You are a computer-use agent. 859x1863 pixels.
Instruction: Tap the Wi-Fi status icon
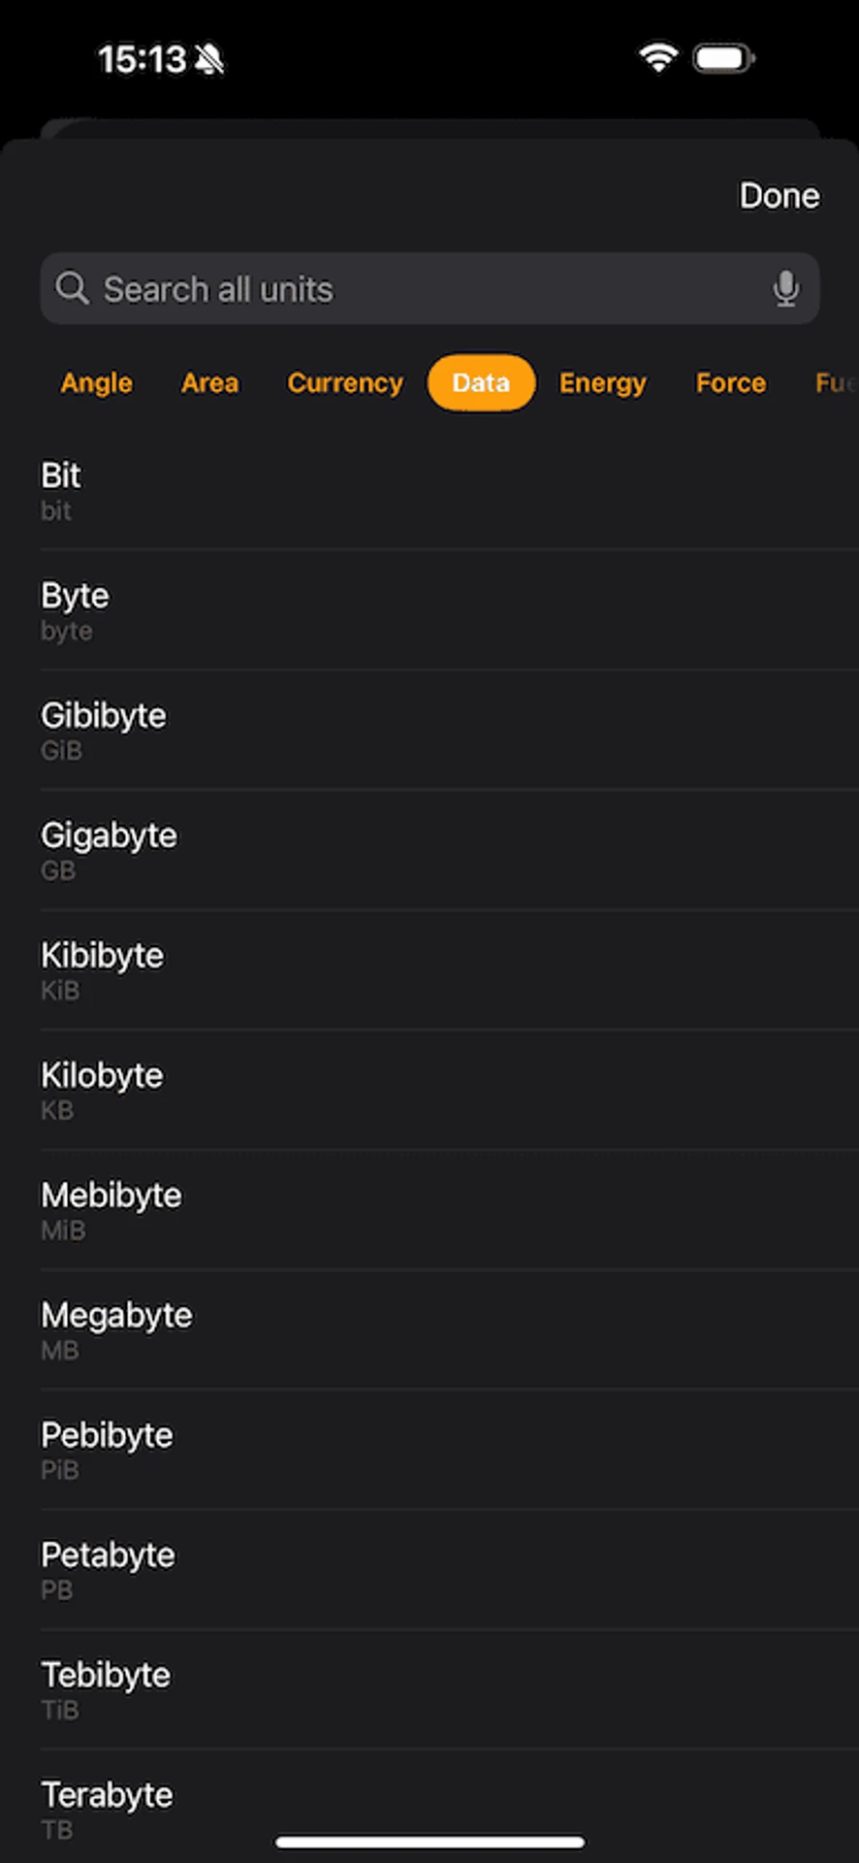tap(658, 57)
